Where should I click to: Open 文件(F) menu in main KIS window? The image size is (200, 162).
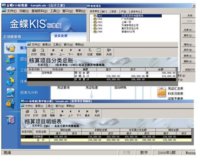[12, 11]
